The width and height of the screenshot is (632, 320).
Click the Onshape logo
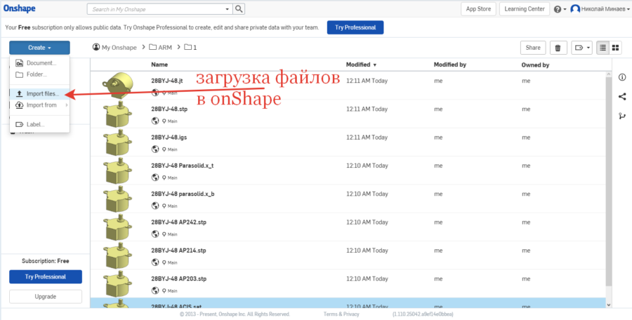click(x=20, y=8)
